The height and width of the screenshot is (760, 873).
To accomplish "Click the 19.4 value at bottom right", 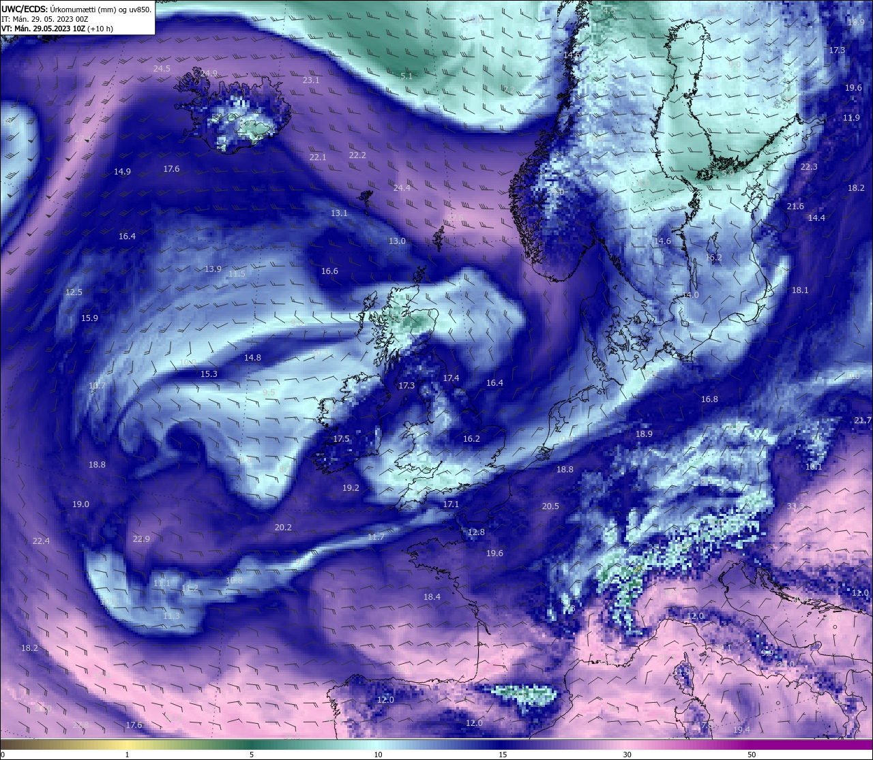I will point(741,729).
